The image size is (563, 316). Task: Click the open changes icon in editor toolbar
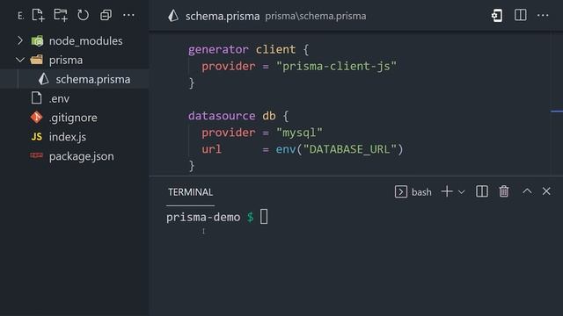point(497,16)
